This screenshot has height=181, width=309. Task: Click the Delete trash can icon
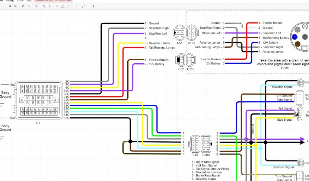(x=37, y=6)
